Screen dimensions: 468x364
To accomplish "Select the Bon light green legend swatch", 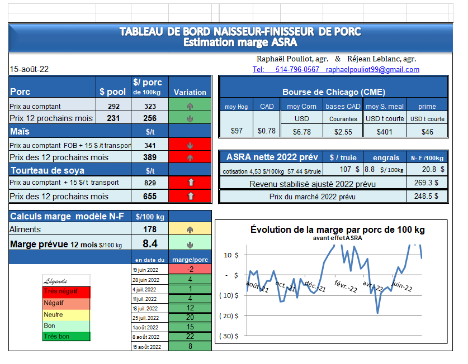I will [x=67, y=326].
